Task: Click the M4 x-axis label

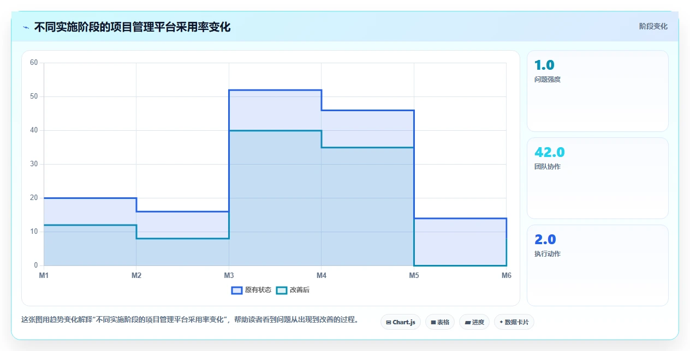Action: pos(322,276)
